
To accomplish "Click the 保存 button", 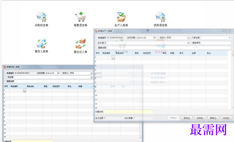I will tap(187, 118).
